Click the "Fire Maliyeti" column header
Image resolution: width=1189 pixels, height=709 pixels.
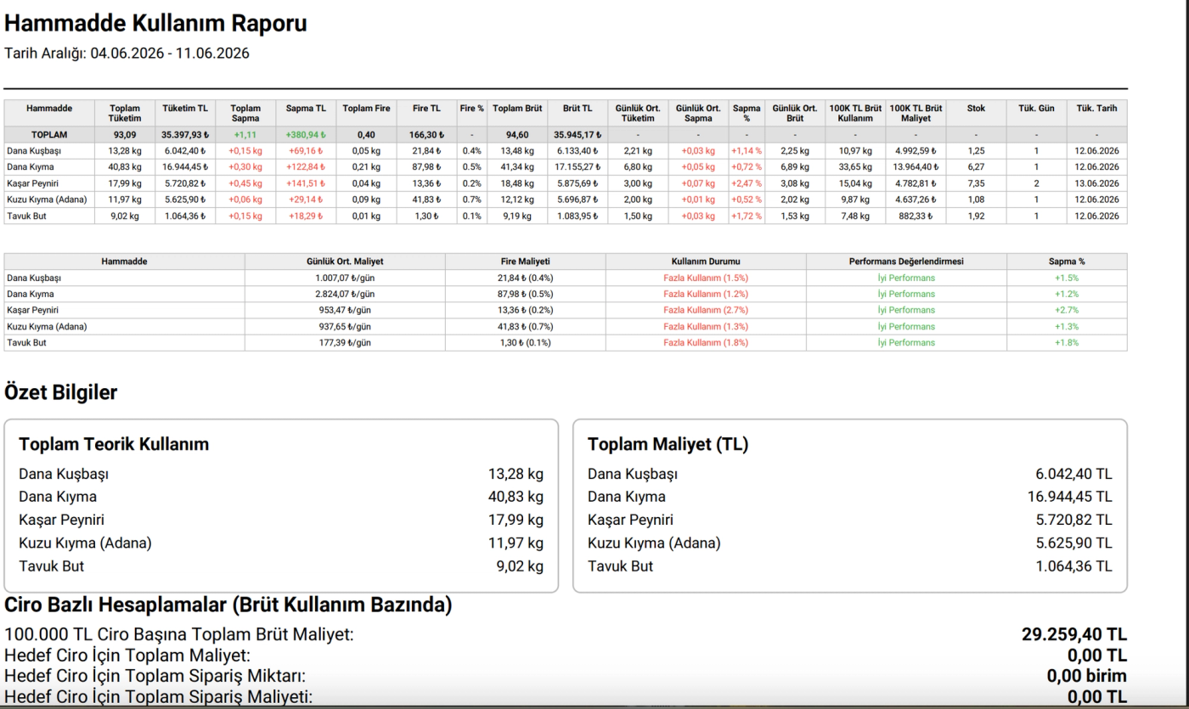526,262
